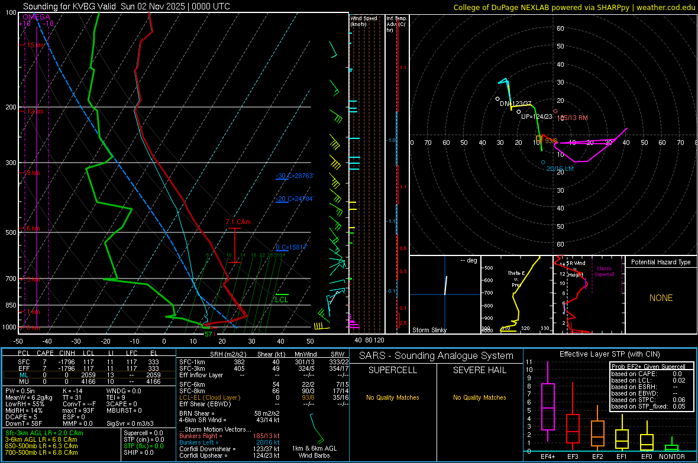
Task: Click the '15 km' height marker
Action: (x=35, y=45)
